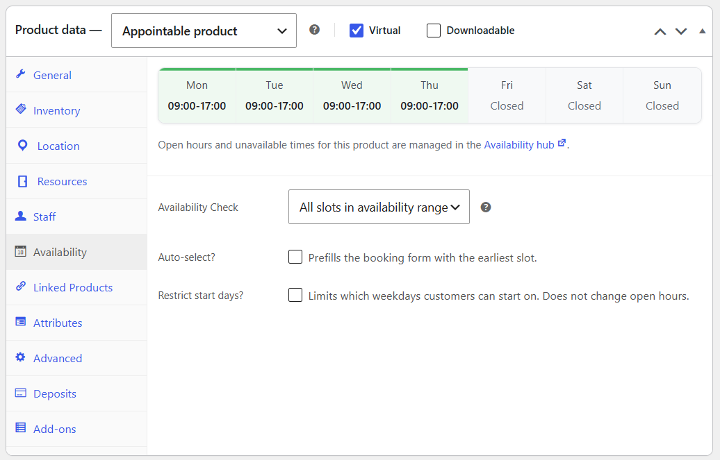The image size is (720, 460).
Task: Click the table icon beside Attributes
Action: point(20,322)
